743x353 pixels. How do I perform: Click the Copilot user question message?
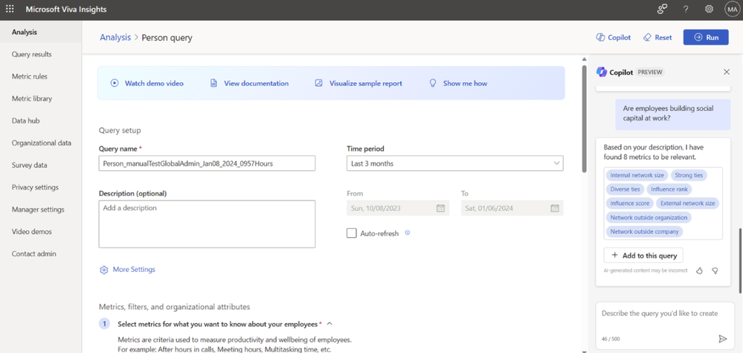[x=673, y=114]
